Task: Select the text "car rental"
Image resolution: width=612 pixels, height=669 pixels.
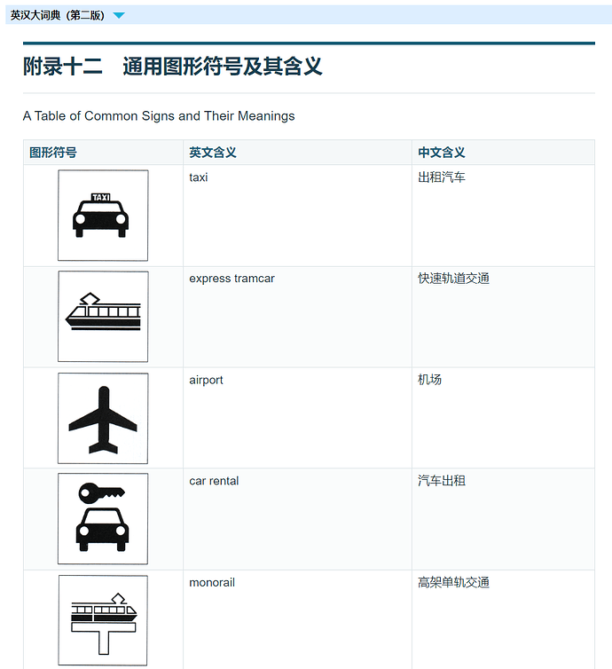Action: [214, 481]
